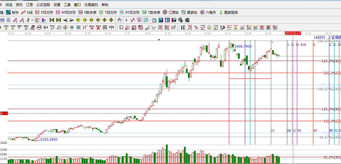Jump to first bar with skip-start arrow
The height and width of the screenshot is (164, 341).
(x=52, y=20)
